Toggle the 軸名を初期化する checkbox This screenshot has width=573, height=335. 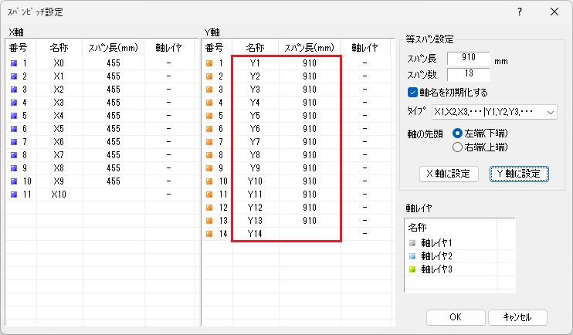[x=413, y=93]
